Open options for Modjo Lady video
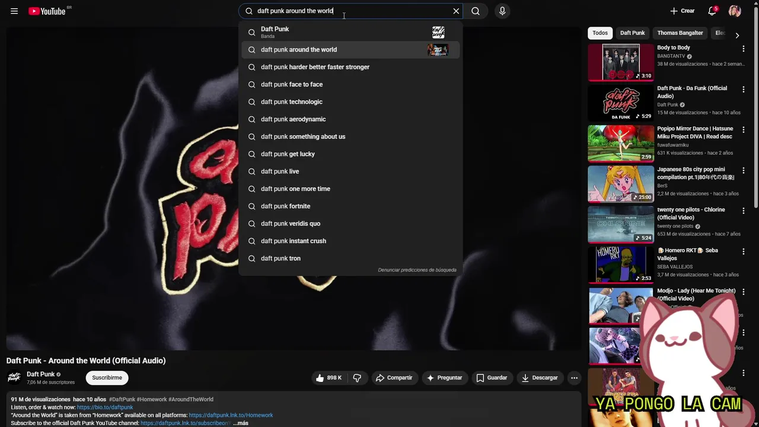Image resolution: width=759 pixels, height=427 pixels. tap(743, 292)
